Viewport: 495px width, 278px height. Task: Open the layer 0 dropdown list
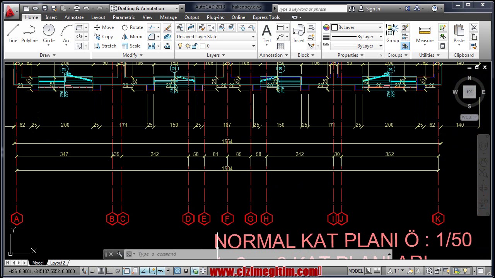coord(216,46)
